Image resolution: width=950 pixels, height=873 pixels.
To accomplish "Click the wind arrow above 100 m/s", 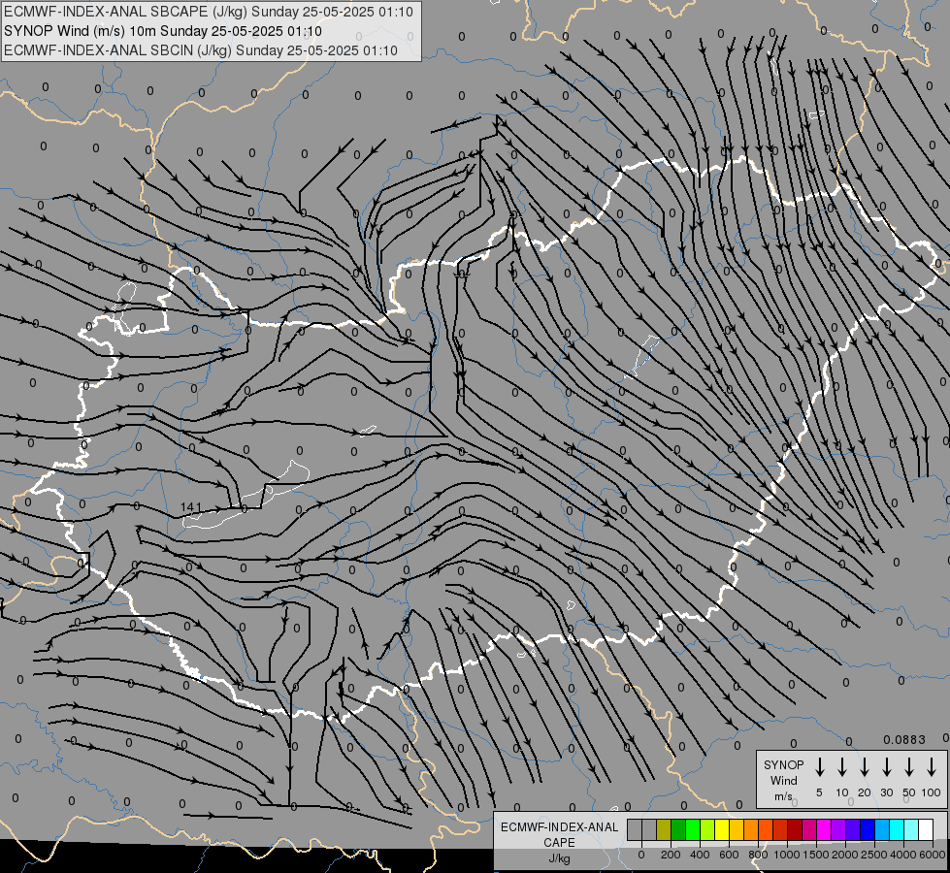I will coord(932,767).
